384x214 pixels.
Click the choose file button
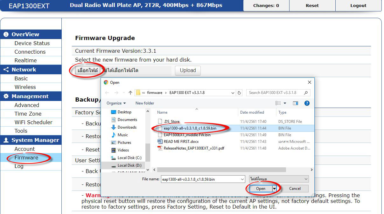pos(88,70)
